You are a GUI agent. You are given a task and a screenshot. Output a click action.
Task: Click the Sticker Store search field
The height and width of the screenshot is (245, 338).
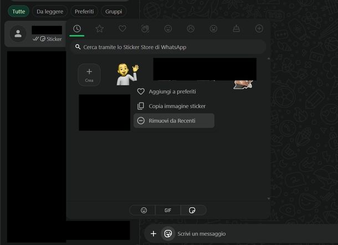click(x=168, y=48)
